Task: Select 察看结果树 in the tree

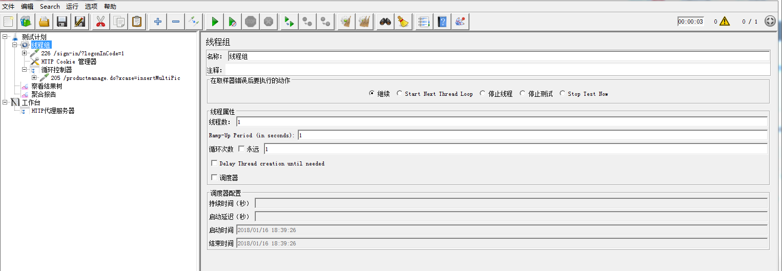Action: pos(47,86)
